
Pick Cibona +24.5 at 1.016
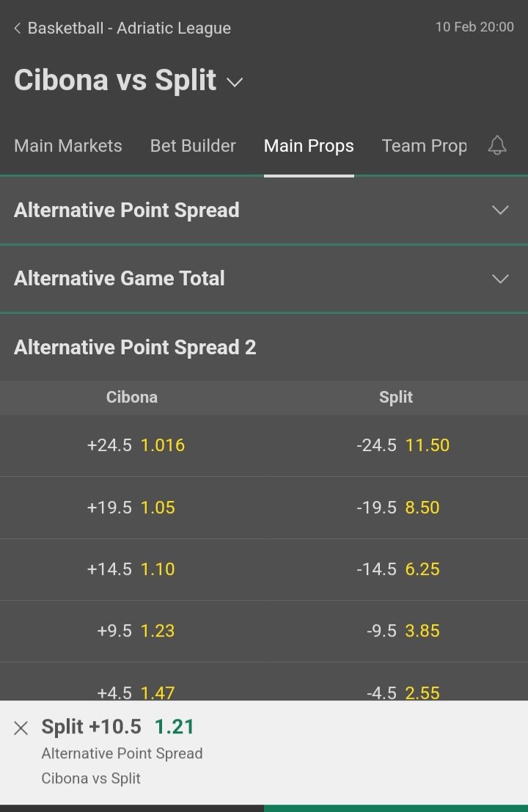132,445
